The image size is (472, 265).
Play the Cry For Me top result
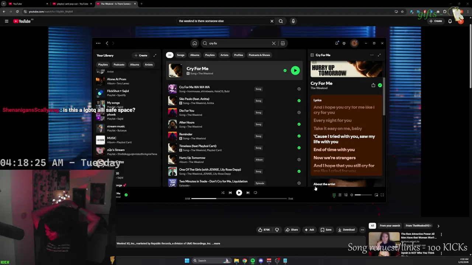[x=295, y=70]
